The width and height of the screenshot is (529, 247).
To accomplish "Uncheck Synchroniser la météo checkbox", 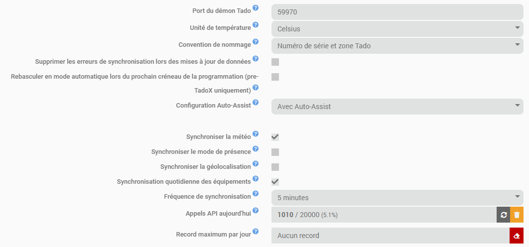I will point(275,137).
